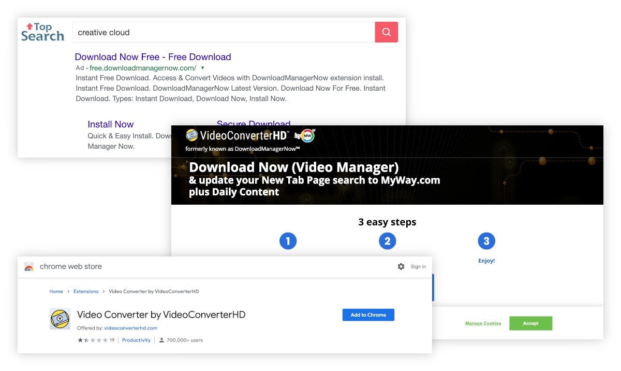
Task: Open the Secure Download link
Action: (x=254, y=124)
